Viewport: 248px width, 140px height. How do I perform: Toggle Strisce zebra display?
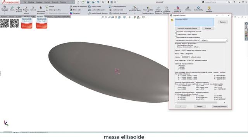[76, 10]
